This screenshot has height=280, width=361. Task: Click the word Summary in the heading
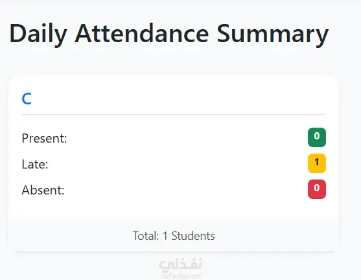click(x=273, y=34)
